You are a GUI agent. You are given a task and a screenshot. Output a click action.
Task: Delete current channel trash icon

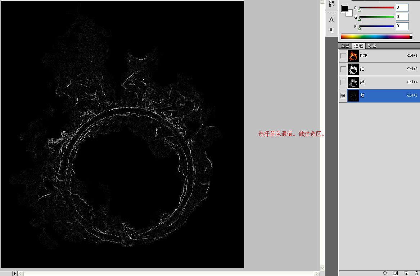pyautogui.click(x=416, y=273)
